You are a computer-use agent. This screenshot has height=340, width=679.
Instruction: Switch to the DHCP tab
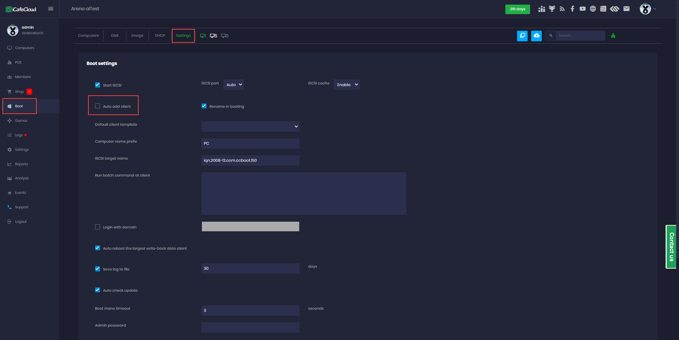pos(160,36)
